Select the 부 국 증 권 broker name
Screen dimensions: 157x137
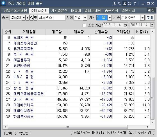click(23, 55)
